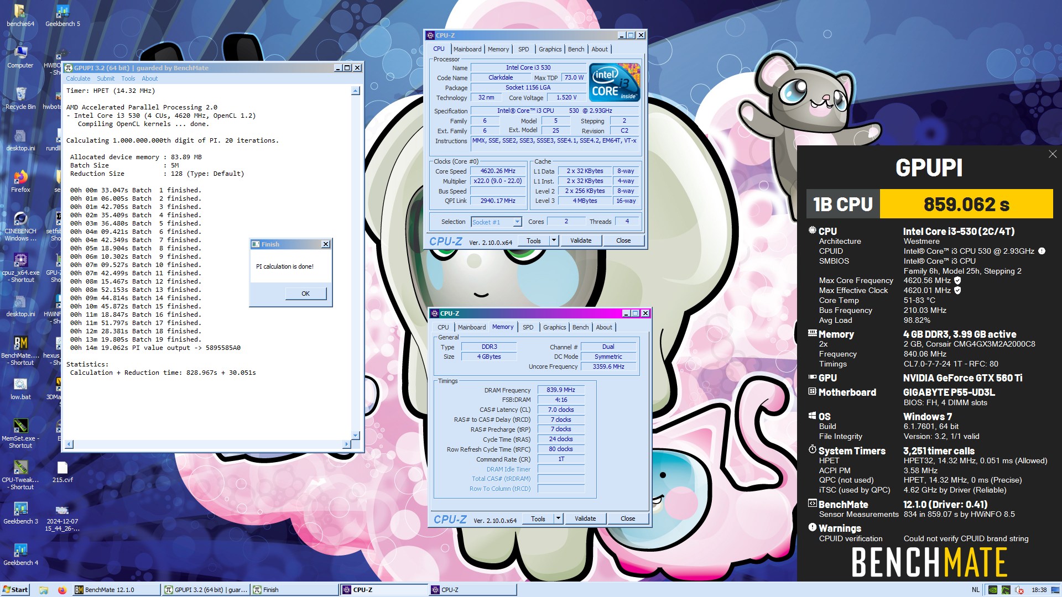This screenshot has width=1062, height=597.
Task: Expand the Tools dropdown arrow in upper CPU-Z
Action: point(554,240)
